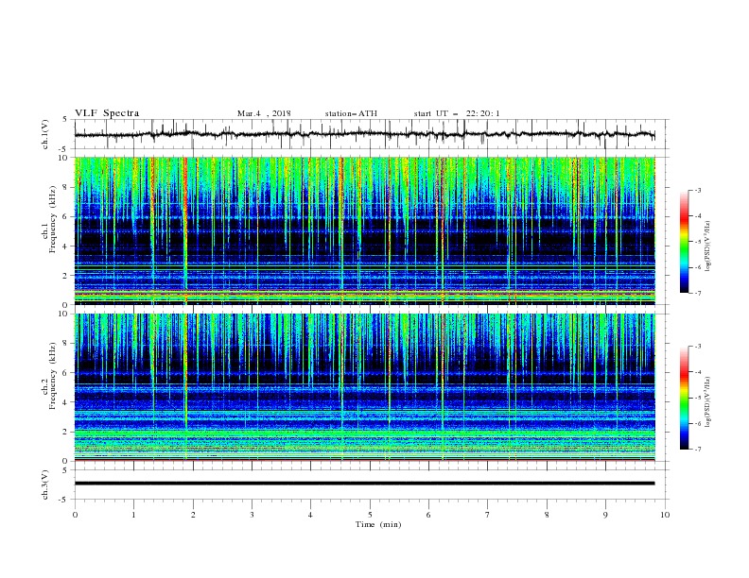
Task: Click the ch.2 color bar's "log(PSD)(V²/Hz)" label
Action: click(708, 401)
